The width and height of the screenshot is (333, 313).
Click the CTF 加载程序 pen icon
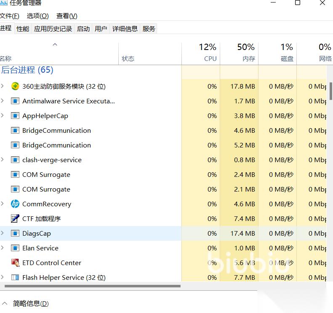pos(15,219)
